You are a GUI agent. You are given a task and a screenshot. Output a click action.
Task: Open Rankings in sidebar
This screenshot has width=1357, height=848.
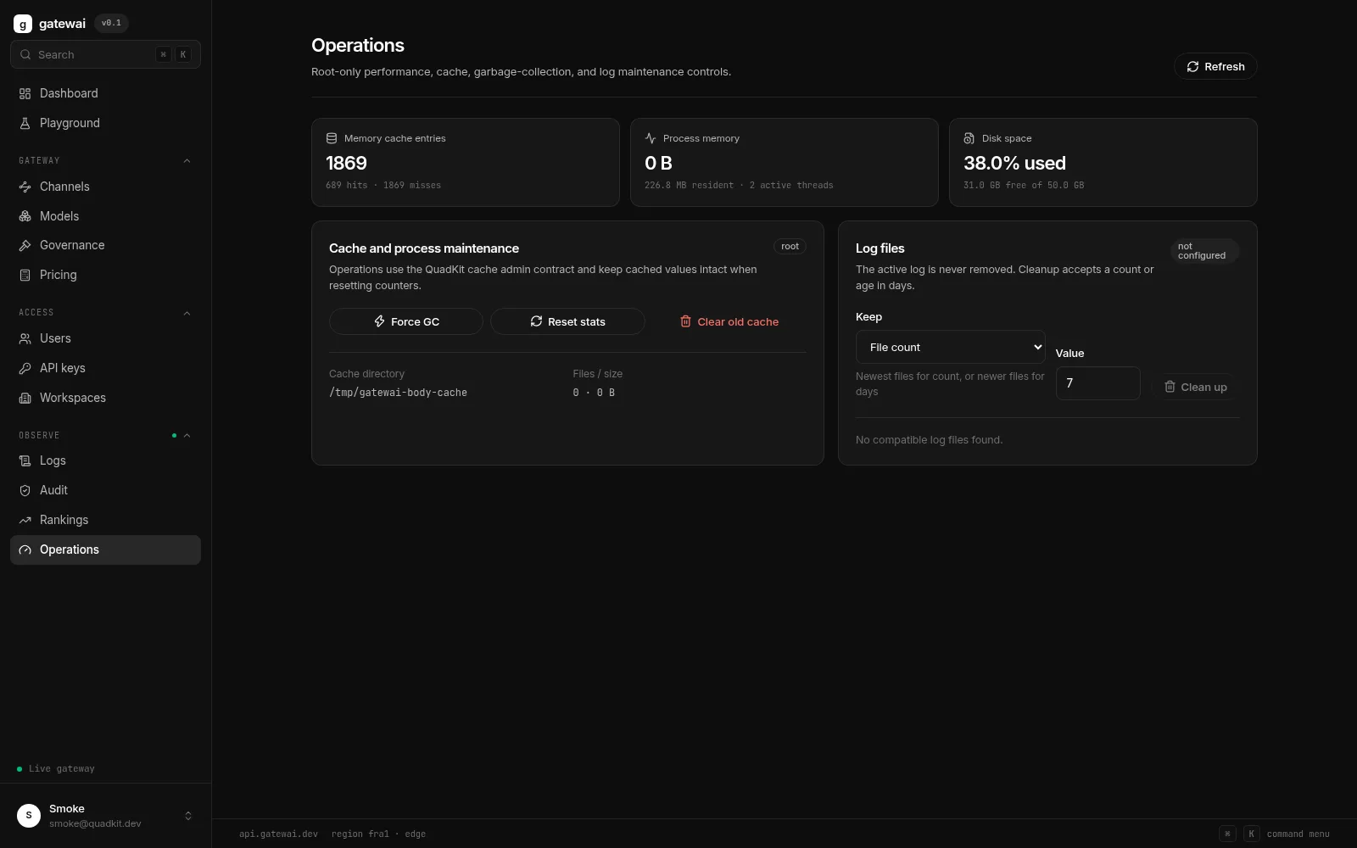click(105, 520)
